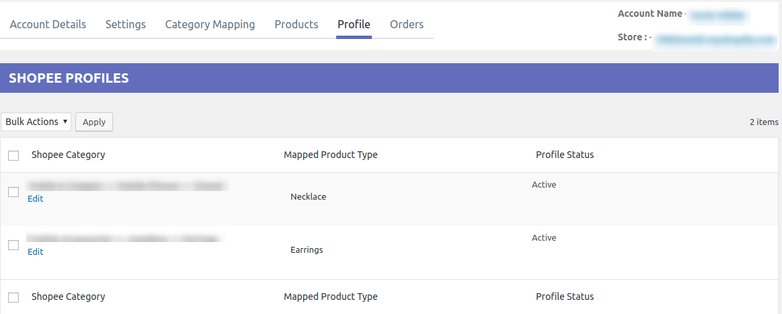The height and width of the screenshot is (314, 782).
Task: Check the Necklace profile row checkbox
Action: pyautogui.click(x=13, y=192)
